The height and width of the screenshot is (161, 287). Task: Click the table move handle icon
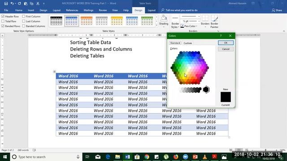54,72
